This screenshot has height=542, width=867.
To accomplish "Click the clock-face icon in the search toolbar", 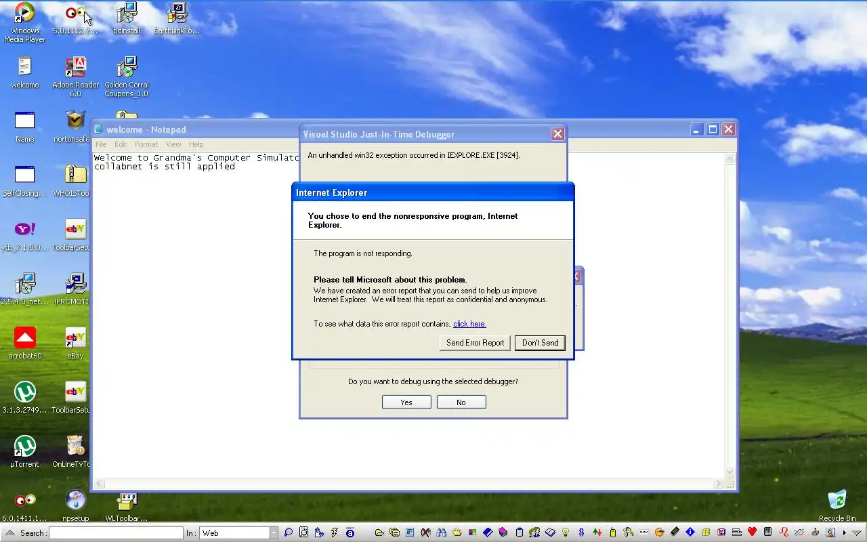I will tap(303, 533).
